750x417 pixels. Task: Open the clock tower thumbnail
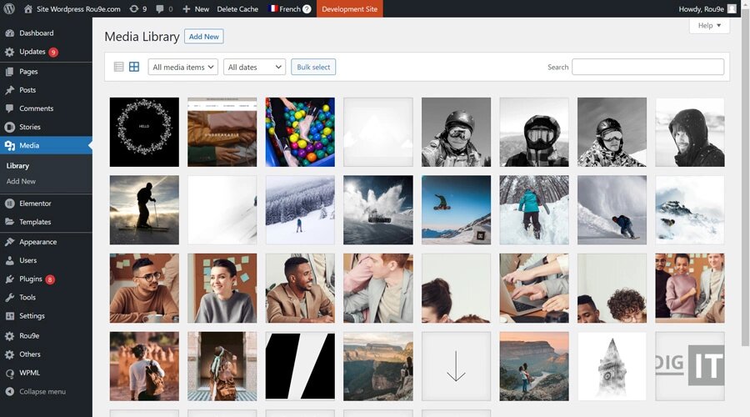pos(612,366)
